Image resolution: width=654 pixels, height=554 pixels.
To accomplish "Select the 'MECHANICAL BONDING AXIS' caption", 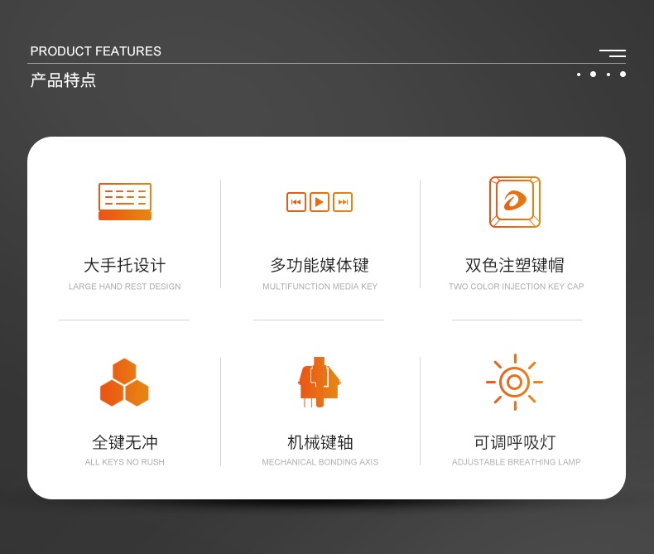I will (x=320, y=462).
